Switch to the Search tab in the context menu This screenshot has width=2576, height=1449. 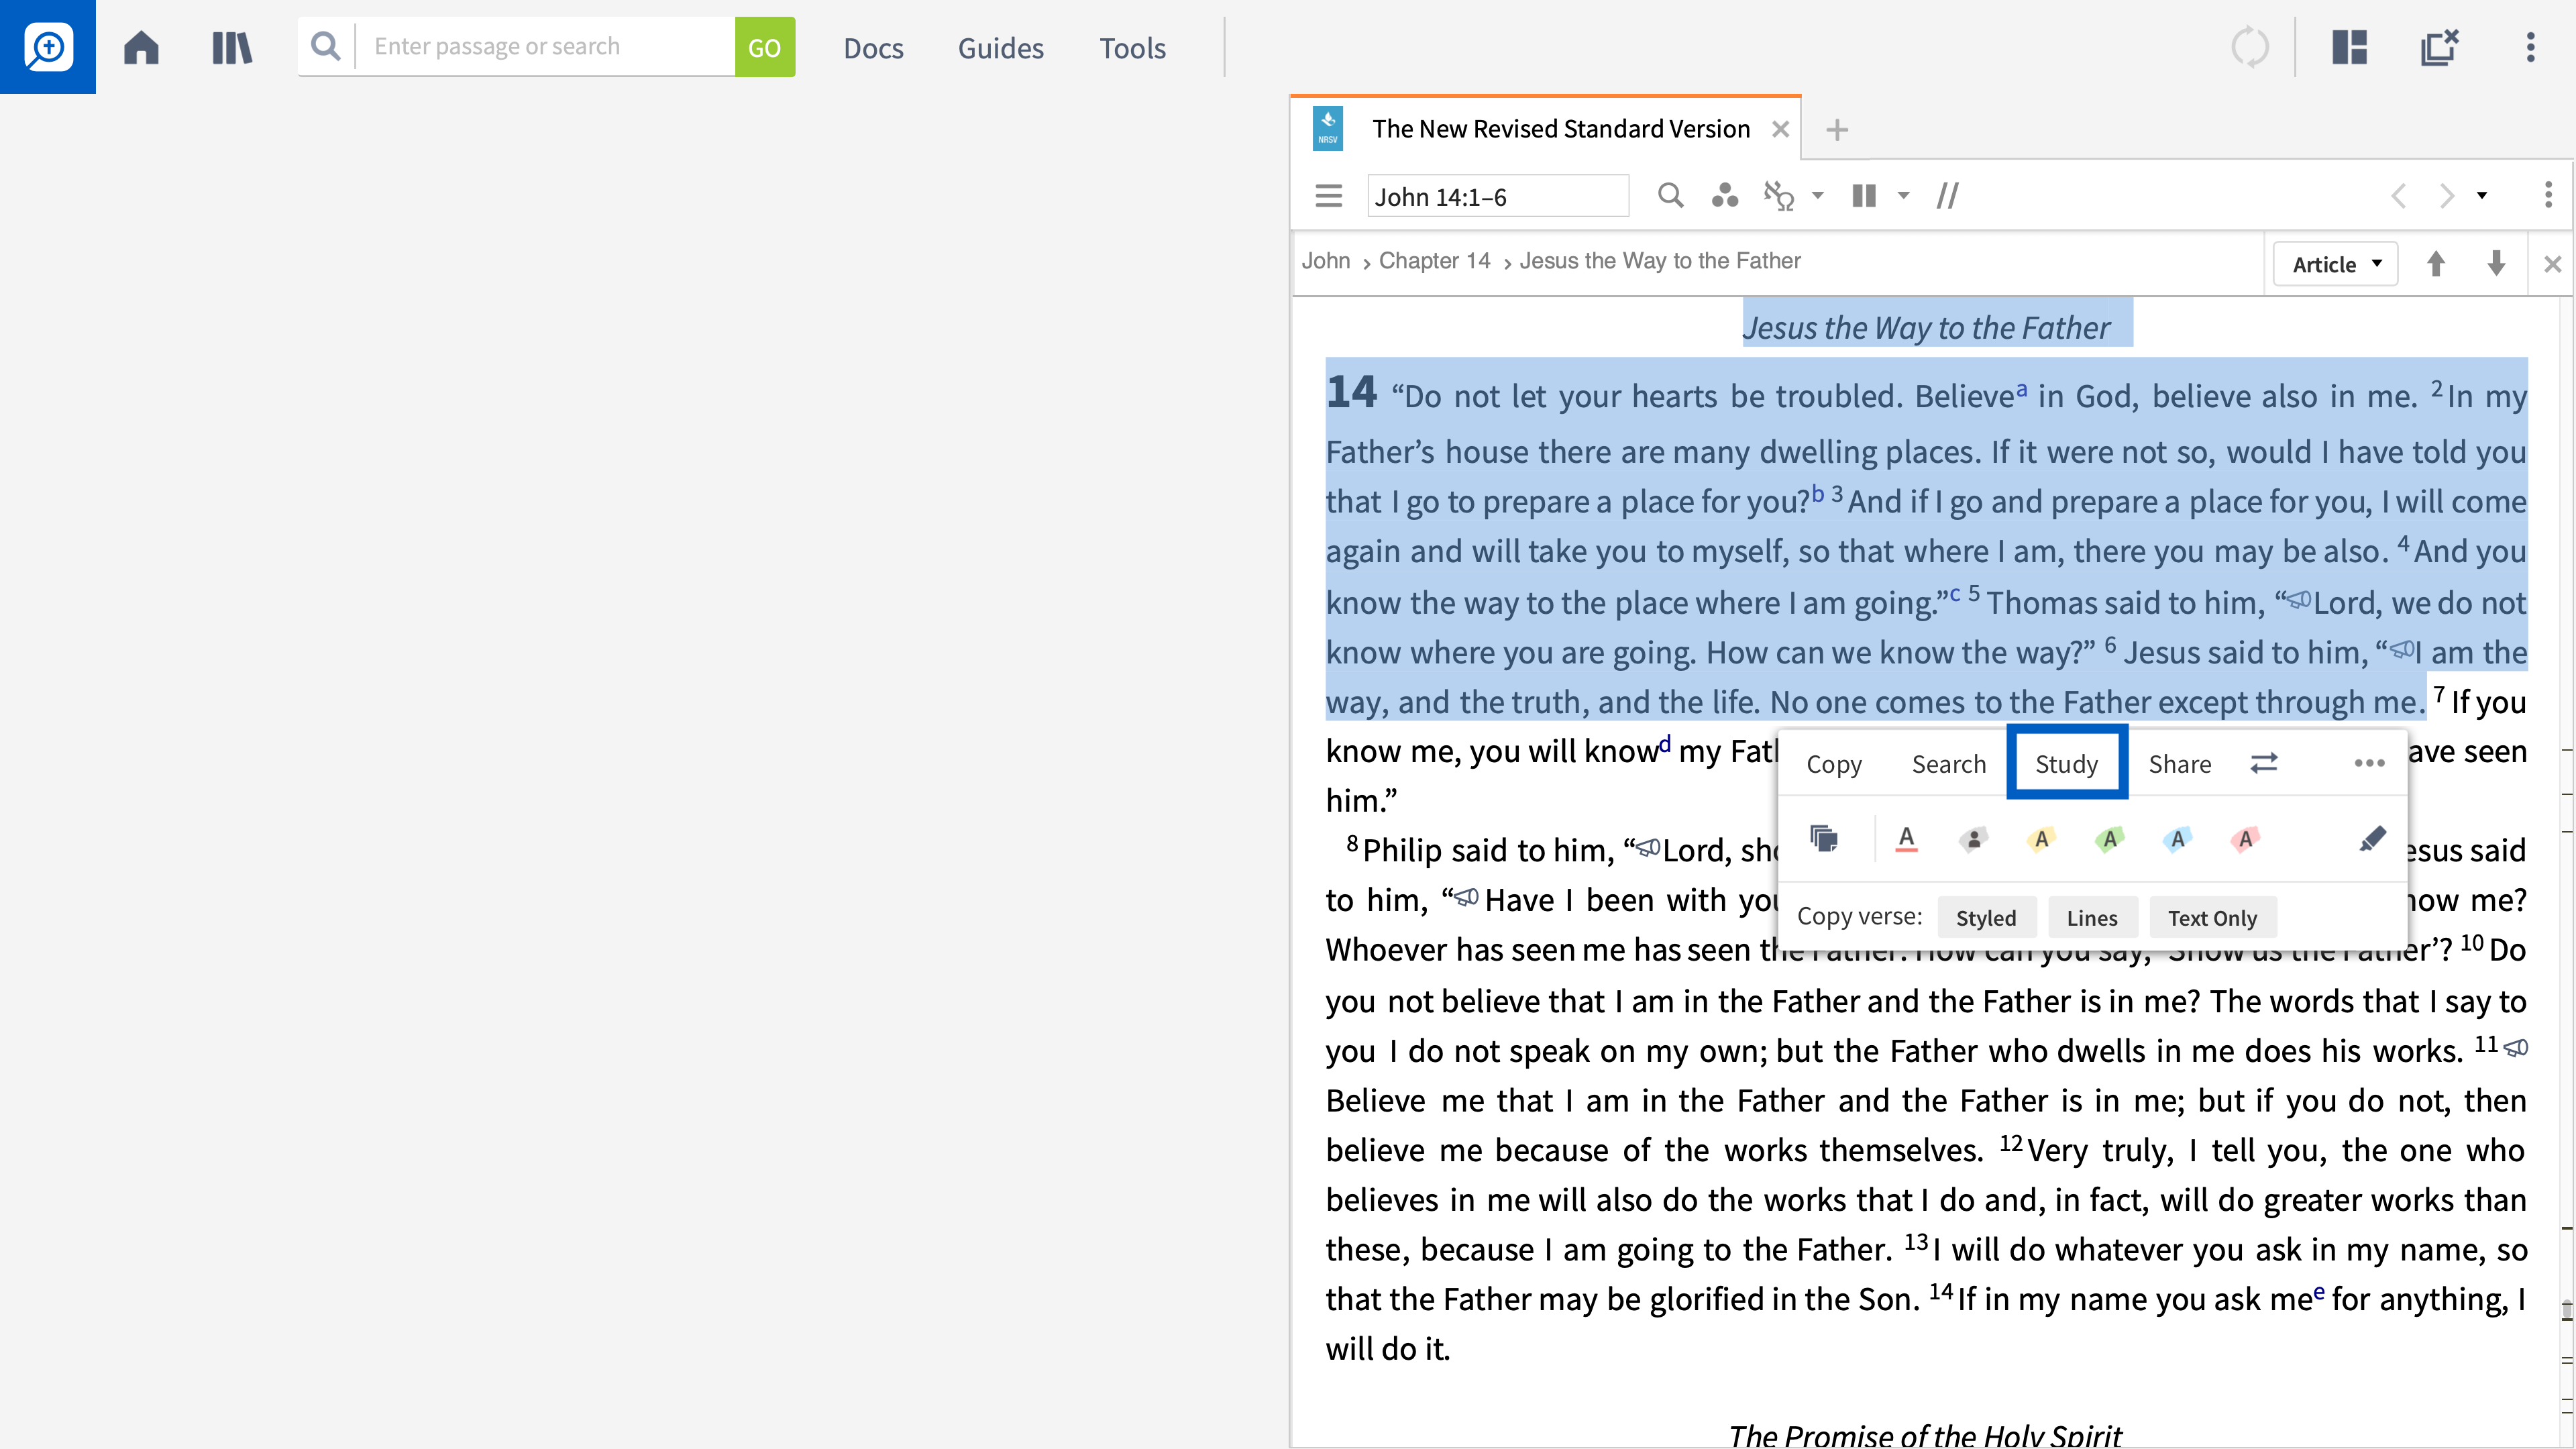click(1948, 763)
